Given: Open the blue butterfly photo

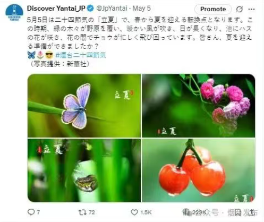Looking at the screenshot, I should tap(84, 106).
